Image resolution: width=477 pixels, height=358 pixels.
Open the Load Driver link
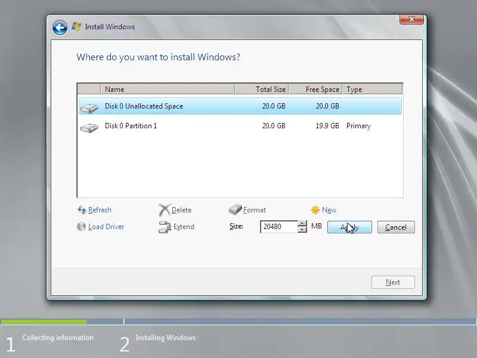tap(106, 227)
